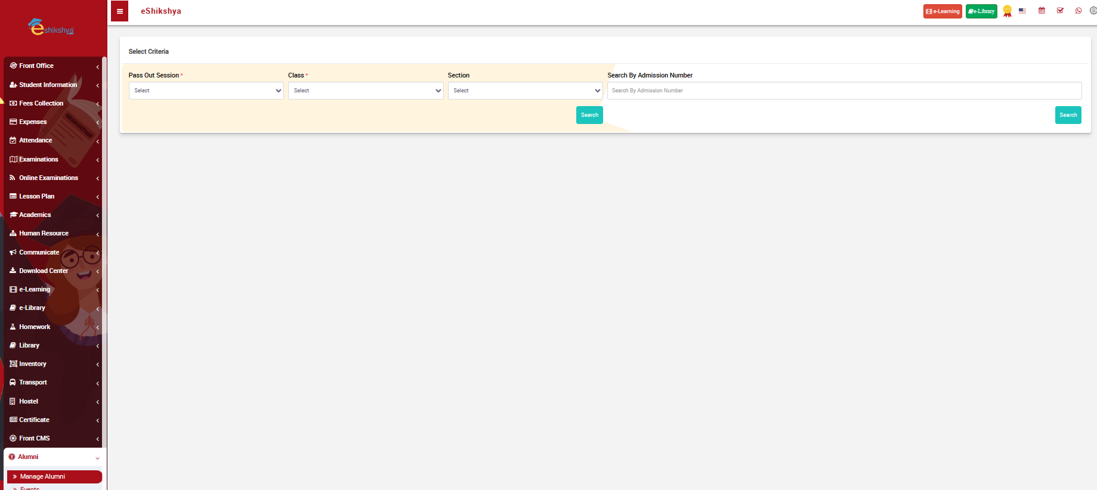Open the user profile avatar

click(1093, 11)
